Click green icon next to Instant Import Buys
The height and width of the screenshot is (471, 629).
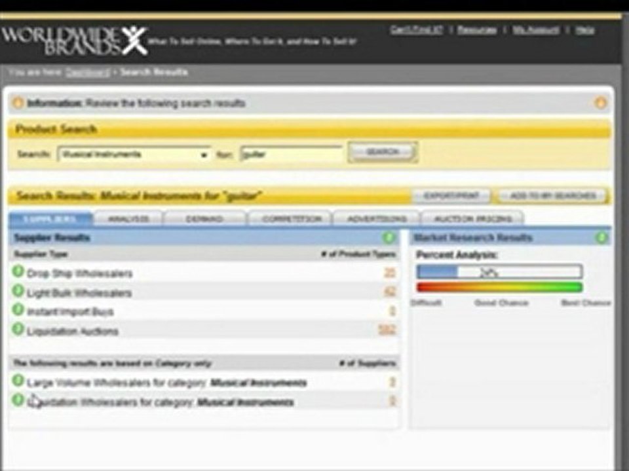18,309
